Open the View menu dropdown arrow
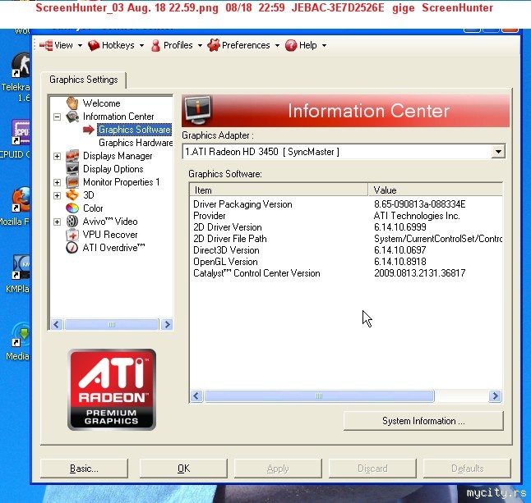531x503 pixels. point(80,45)
